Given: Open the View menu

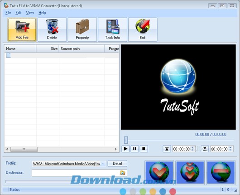Looking at the screenshot, I should [30, 13].
